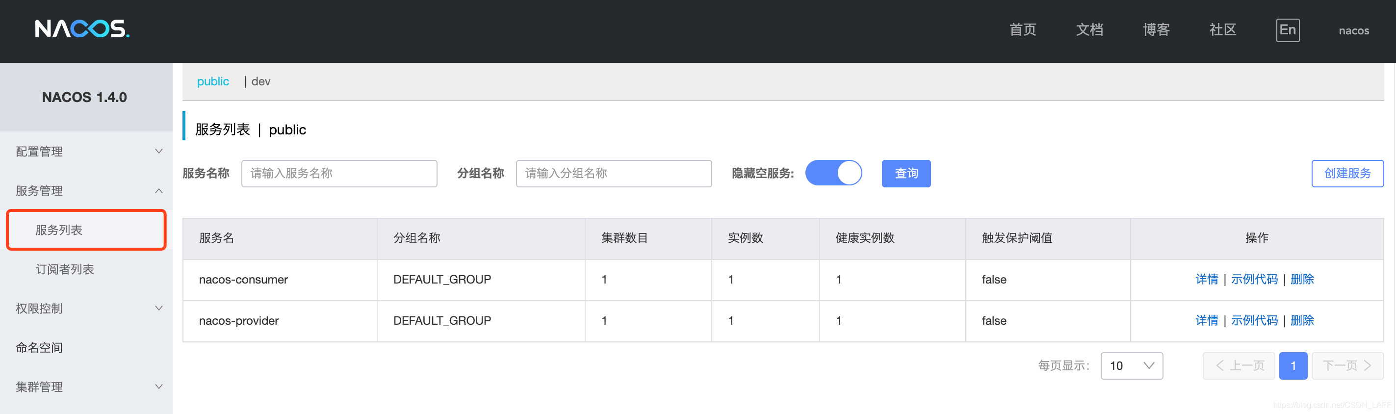Image resolution: width=1396 pixels, height=414 pixels.
Task: Open the nacos user menu
Action: click(1353, 31)
